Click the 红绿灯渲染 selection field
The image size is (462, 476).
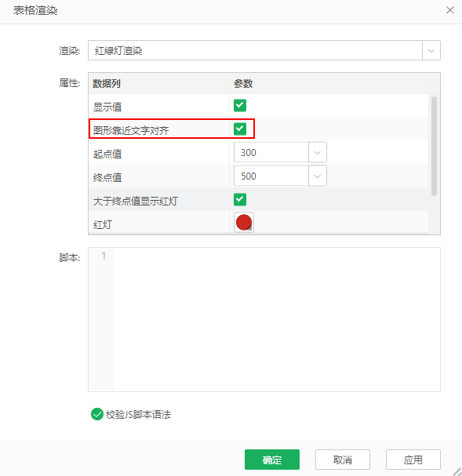(255, 50)
